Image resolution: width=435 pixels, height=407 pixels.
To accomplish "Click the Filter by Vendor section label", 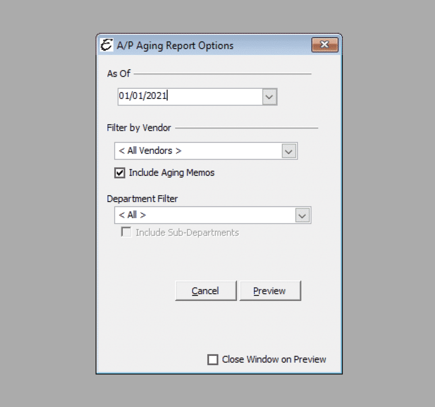I will (138, 128).
